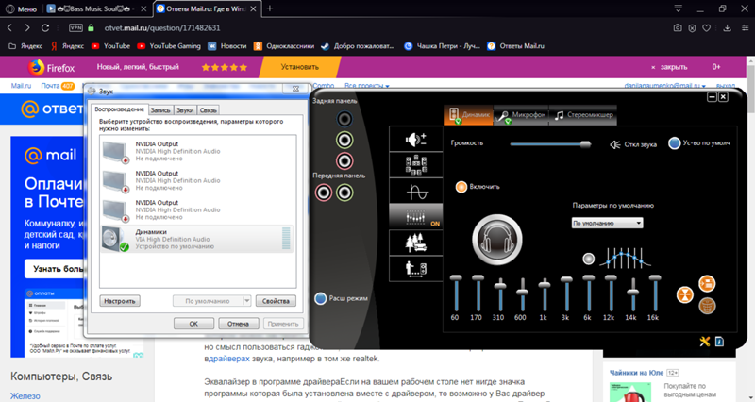Toggle Расш режим advanced mode
The height and width of the screenshot is (402, 755).
click(x=321, y=298)
